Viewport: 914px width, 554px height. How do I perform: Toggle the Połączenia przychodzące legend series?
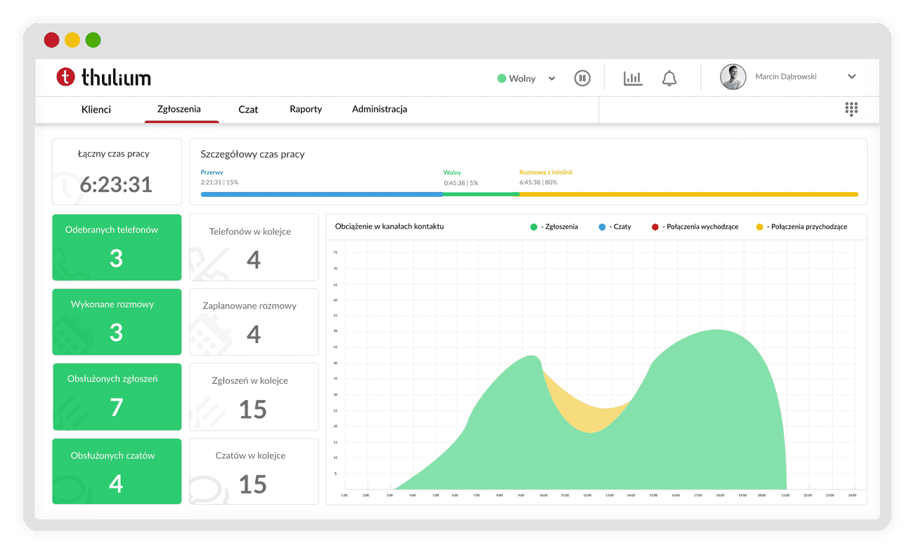(x=802, y=227)
